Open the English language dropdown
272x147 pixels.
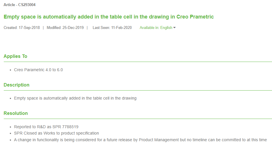(166, 28)
